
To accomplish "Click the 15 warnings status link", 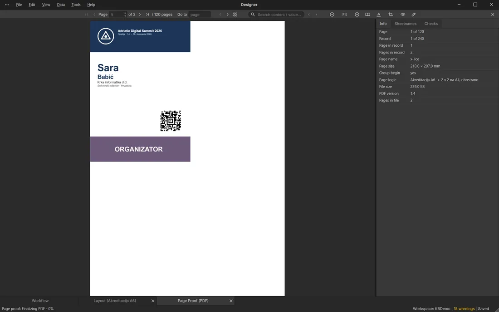I will click(464, 309).
